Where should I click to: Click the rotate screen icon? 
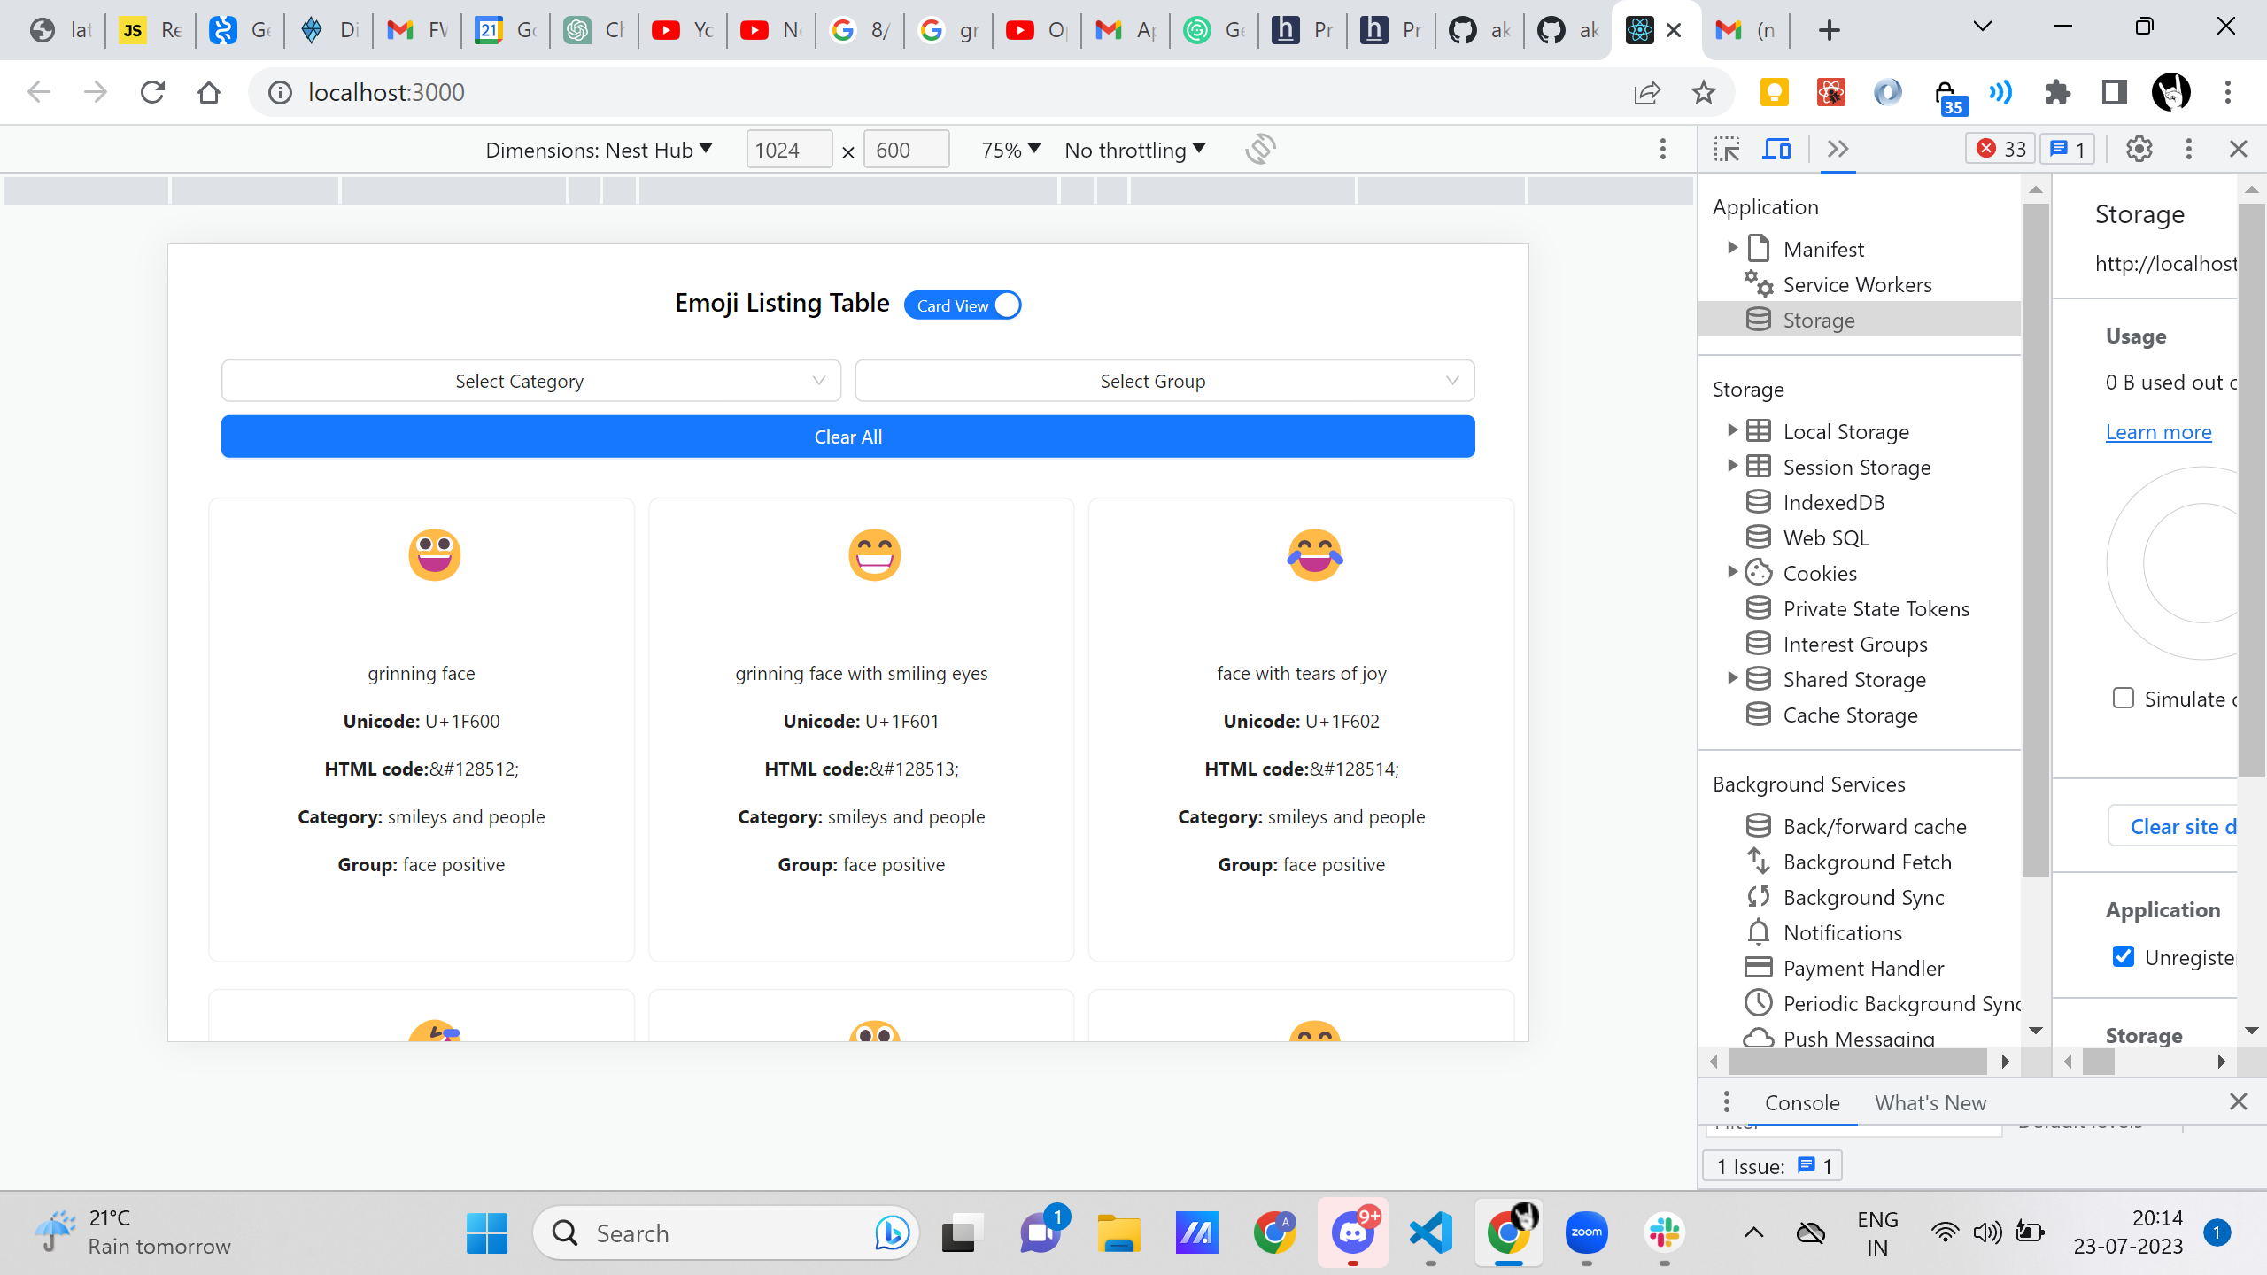click(x=1260, y=149)
